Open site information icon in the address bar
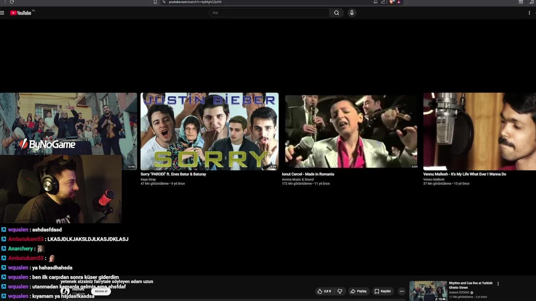Viewport: 536px width, 301px height. pos(164,2)
